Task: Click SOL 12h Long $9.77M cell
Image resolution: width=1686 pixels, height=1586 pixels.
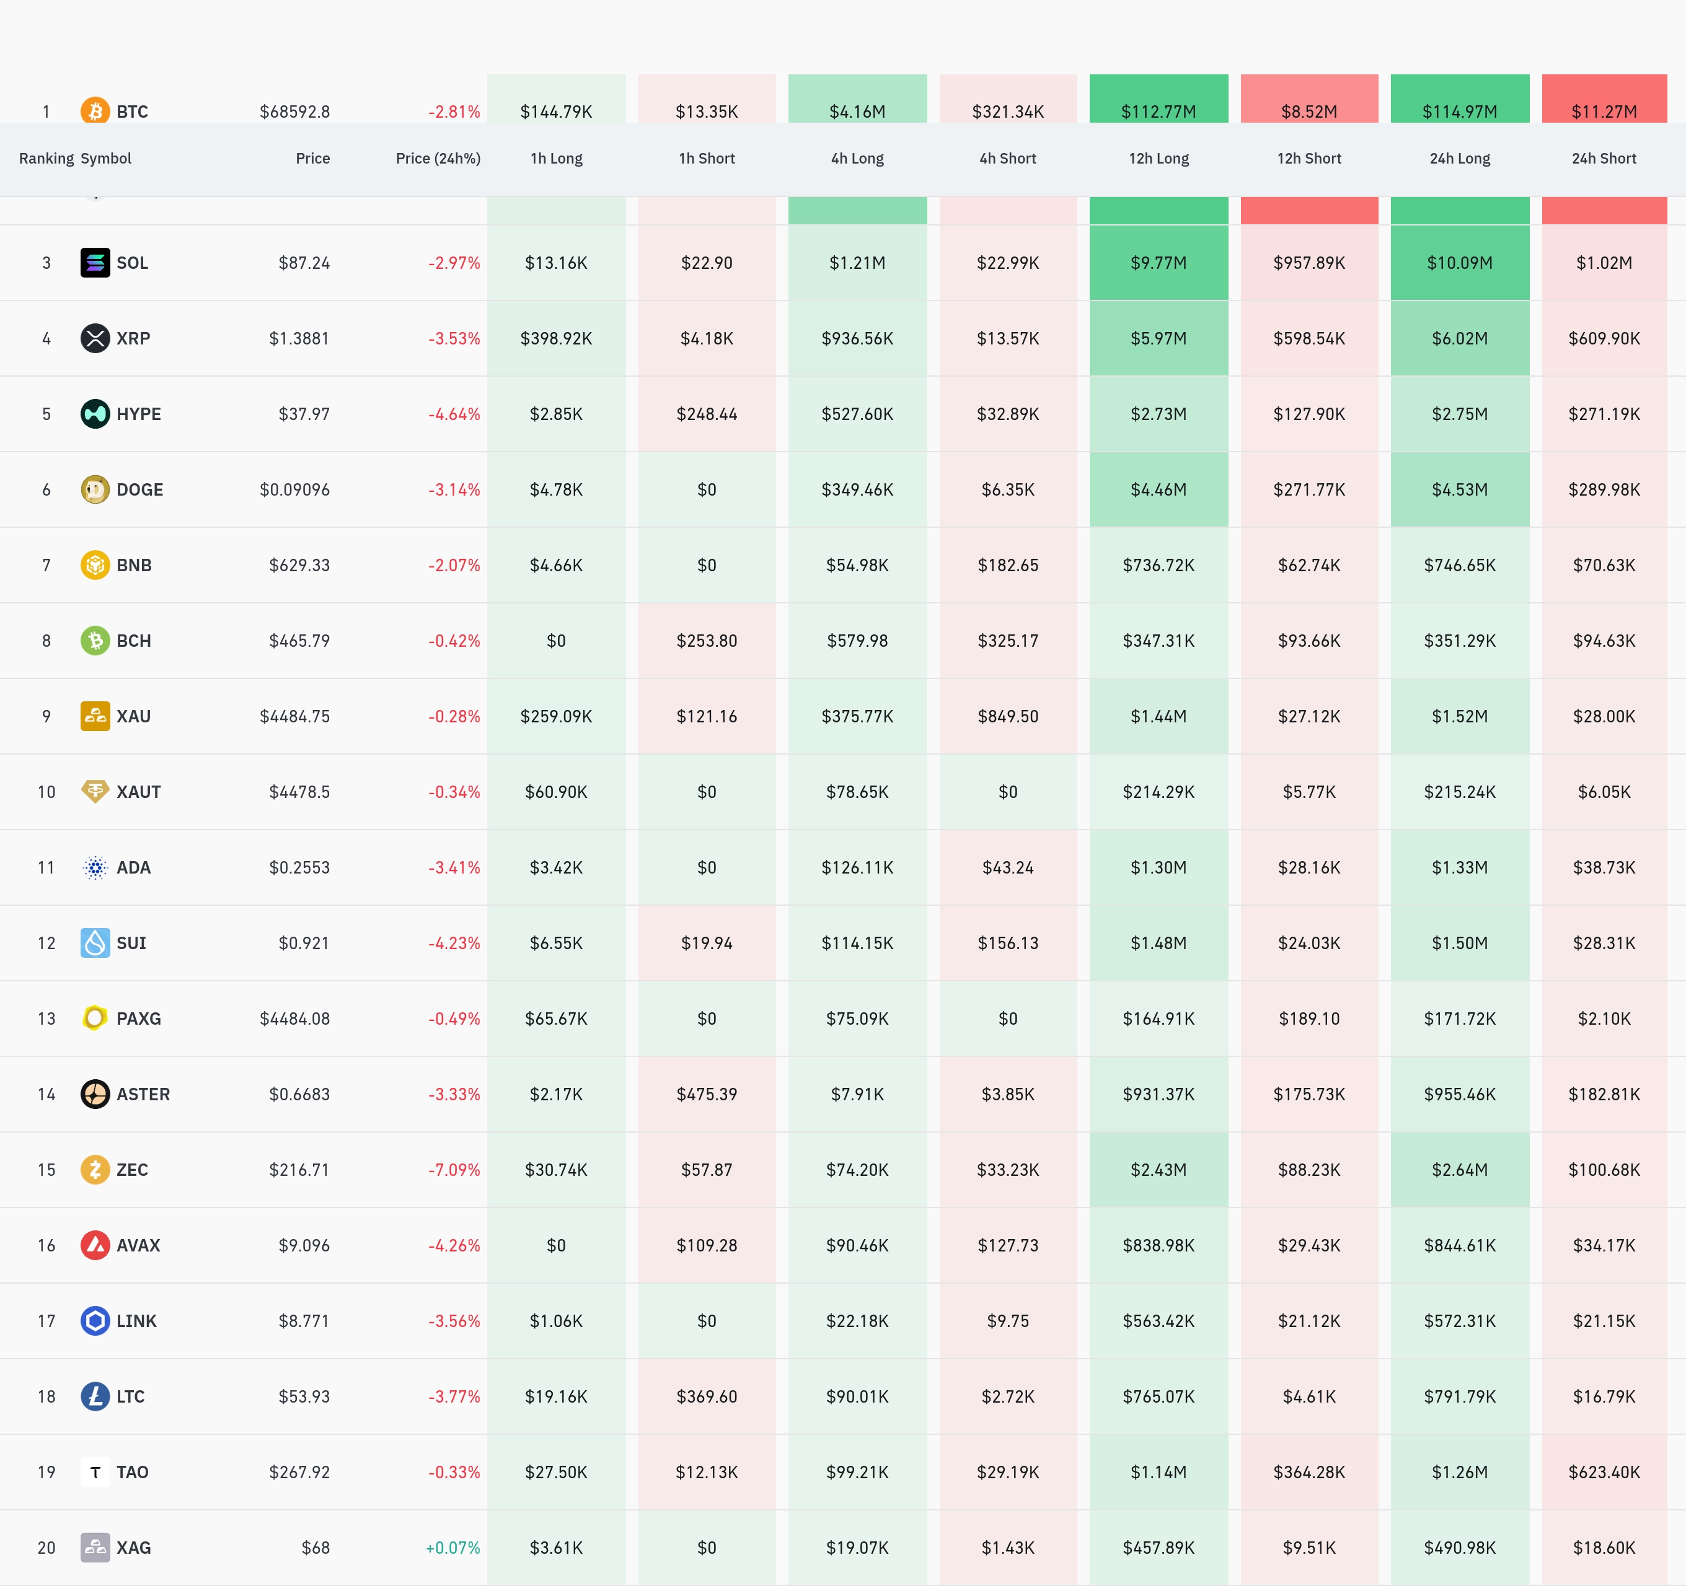Action: (1159, 263)
